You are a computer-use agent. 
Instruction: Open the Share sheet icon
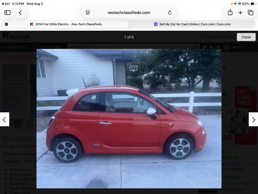pos(230,12)
